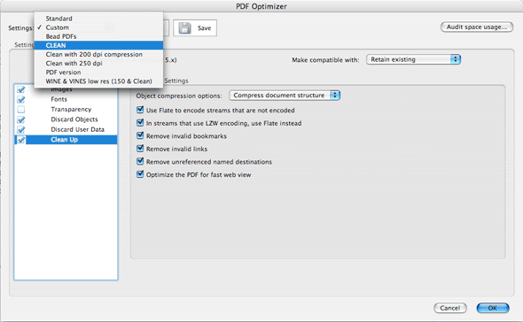Click the floppy disk Save icon
The image size is (523, 322).
(184, 28)
